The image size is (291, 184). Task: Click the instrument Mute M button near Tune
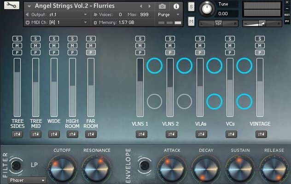(x=191, y=21)
